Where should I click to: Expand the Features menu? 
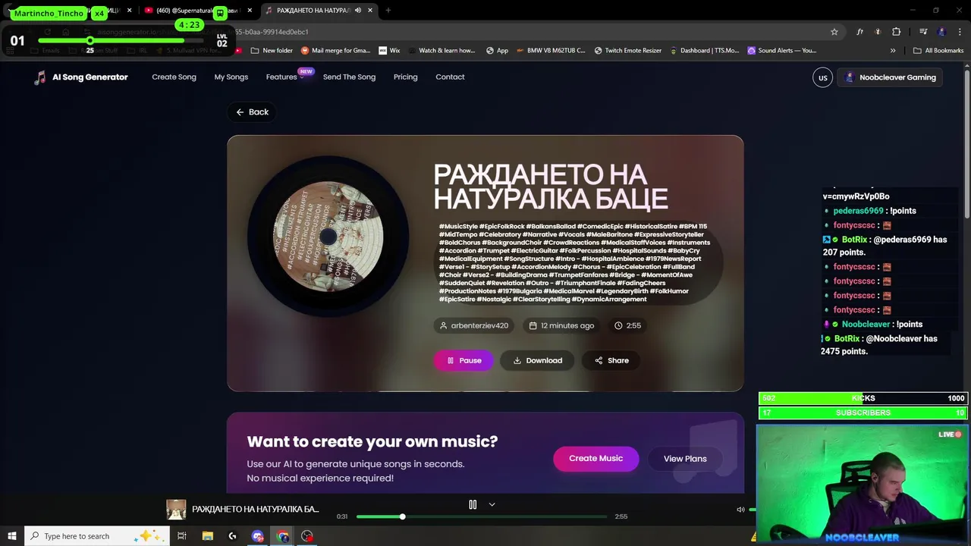[284, 77]
